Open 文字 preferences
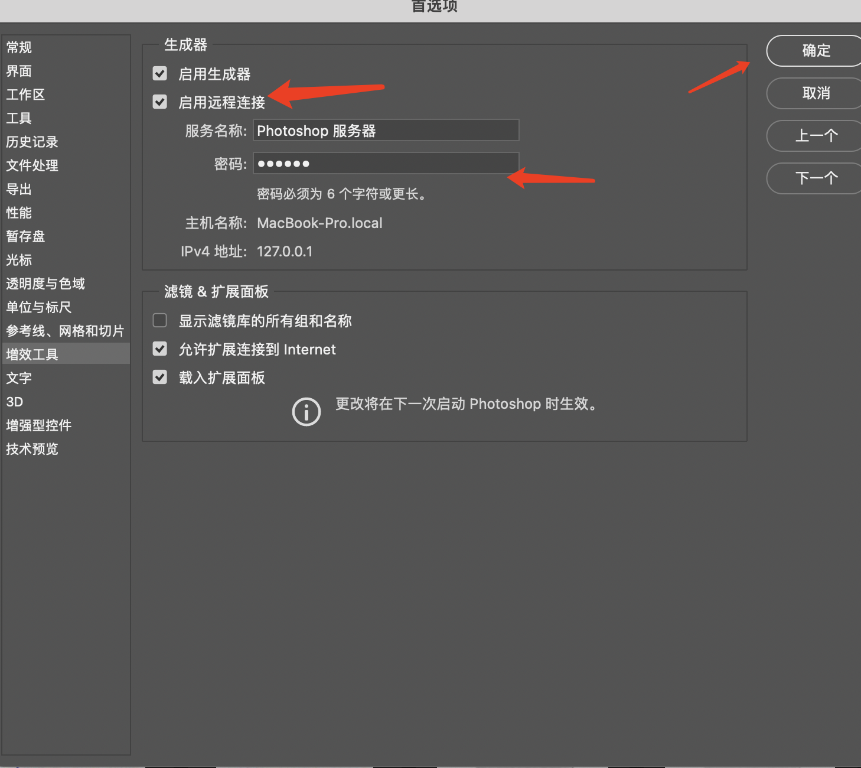The height and width of the screenshot is (768, 861). 66,378
